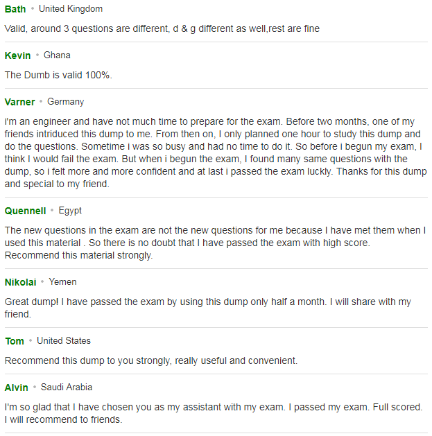This screenshot has height=436, width=432.
Task: Click Nikolai's 'Great dump!' review text
Action: [208, 308]
